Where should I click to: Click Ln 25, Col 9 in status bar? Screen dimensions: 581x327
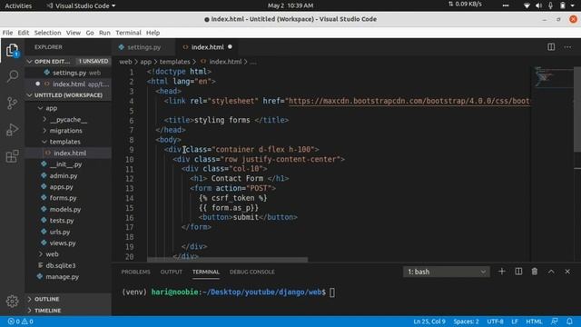coord(429,322)
